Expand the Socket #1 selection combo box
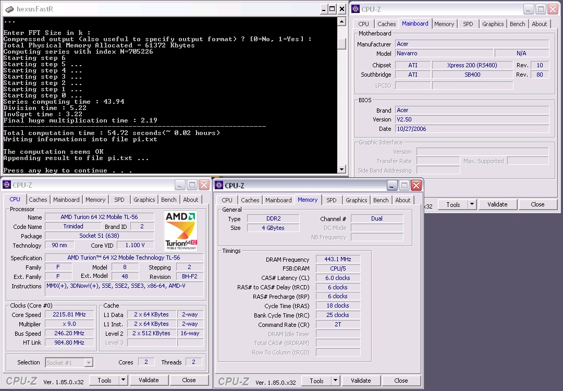 (88, 363)
